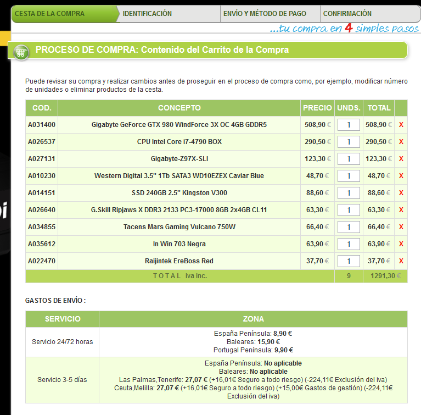Click product code A031400
The height and width of the screenshot is (415, 421).
pyautogui.click(x=42, y=125)
